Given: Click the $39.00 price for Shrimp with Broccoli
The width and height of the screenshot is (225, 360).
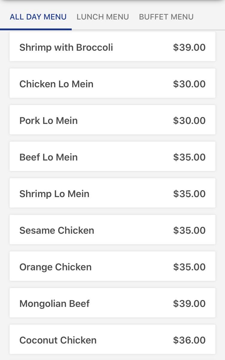Looking at the screenshot, I should point(189,47).
